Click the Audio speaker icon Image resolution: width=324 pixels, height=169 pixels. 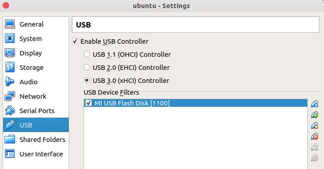click(x=9, y=82)
